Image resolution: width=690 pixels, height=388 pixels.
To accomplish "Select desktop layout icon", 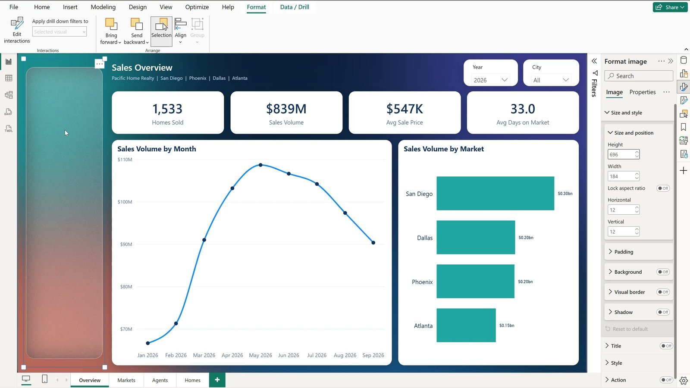I will coord(26,379).
